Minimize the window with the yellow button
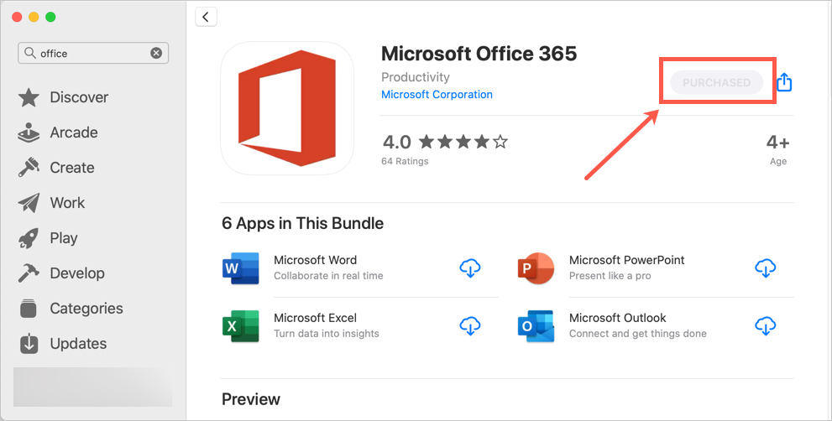The image size is (832, 421). [x=34, y=17]
